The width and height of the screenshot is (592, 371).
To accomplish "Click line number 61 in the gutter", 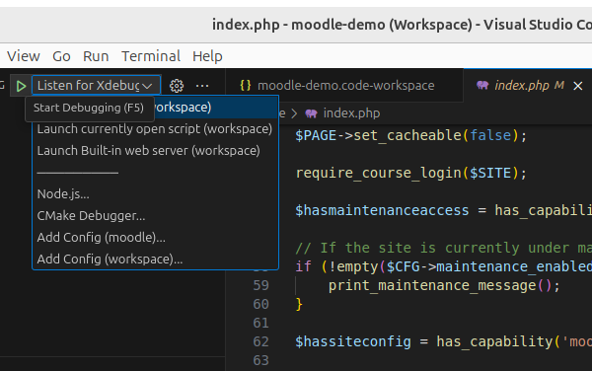I will pyautogui.click(x=260, y=323).
